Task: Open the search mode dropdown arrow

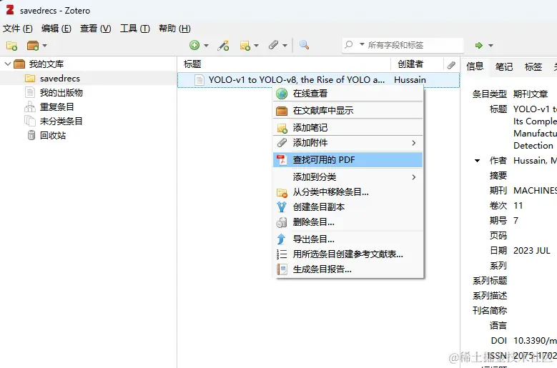Action: tap(362, 45)
